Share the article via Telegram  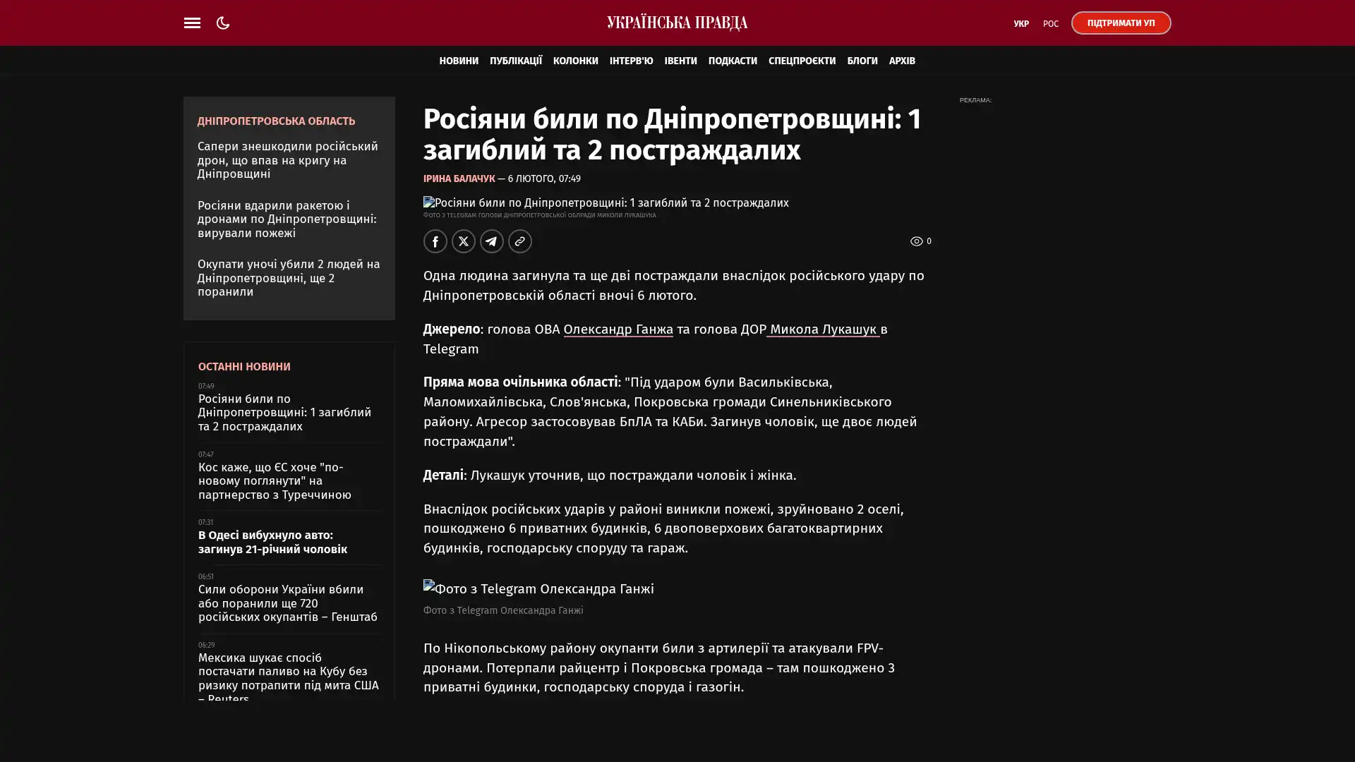coord(491,241)
